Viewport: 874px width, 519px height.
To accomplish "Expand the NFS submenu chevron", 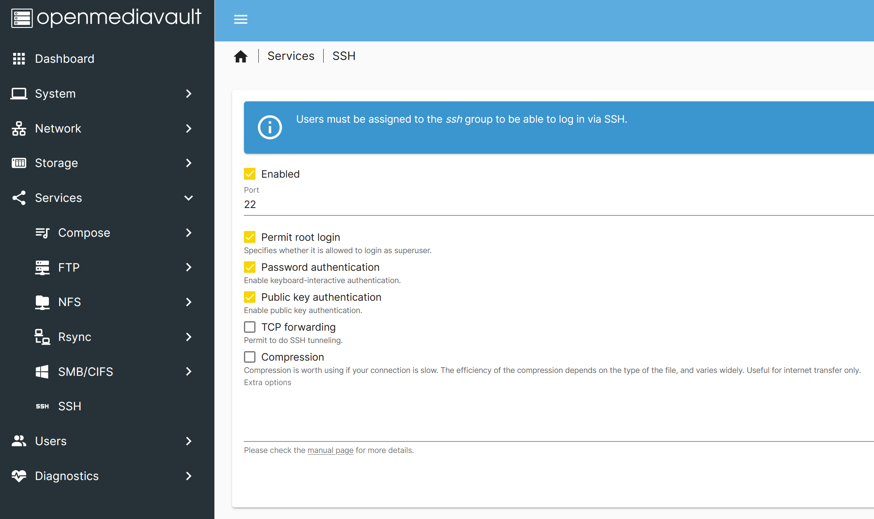I will pyautogui.click(x=189, y=302).
